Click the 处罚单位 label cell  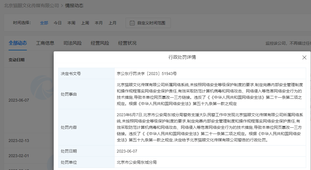86,162
